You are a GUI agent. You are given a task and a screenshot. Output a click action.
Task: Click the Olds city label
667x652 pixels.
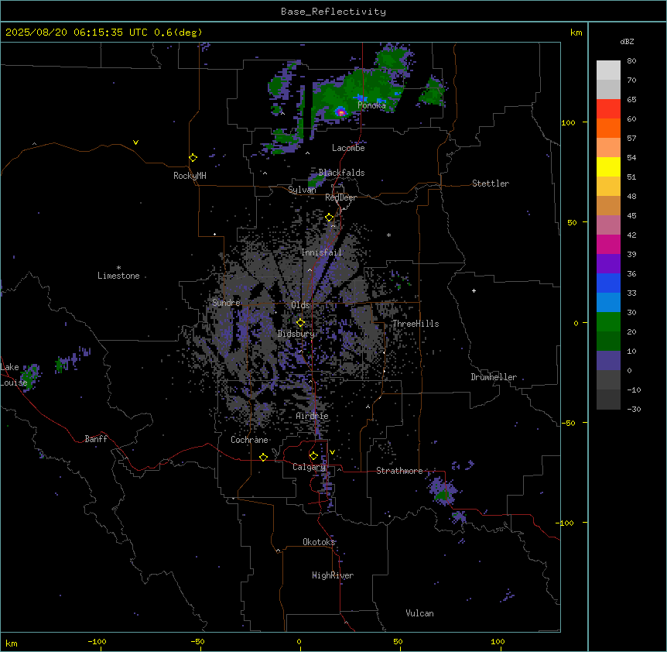[300, 305]
